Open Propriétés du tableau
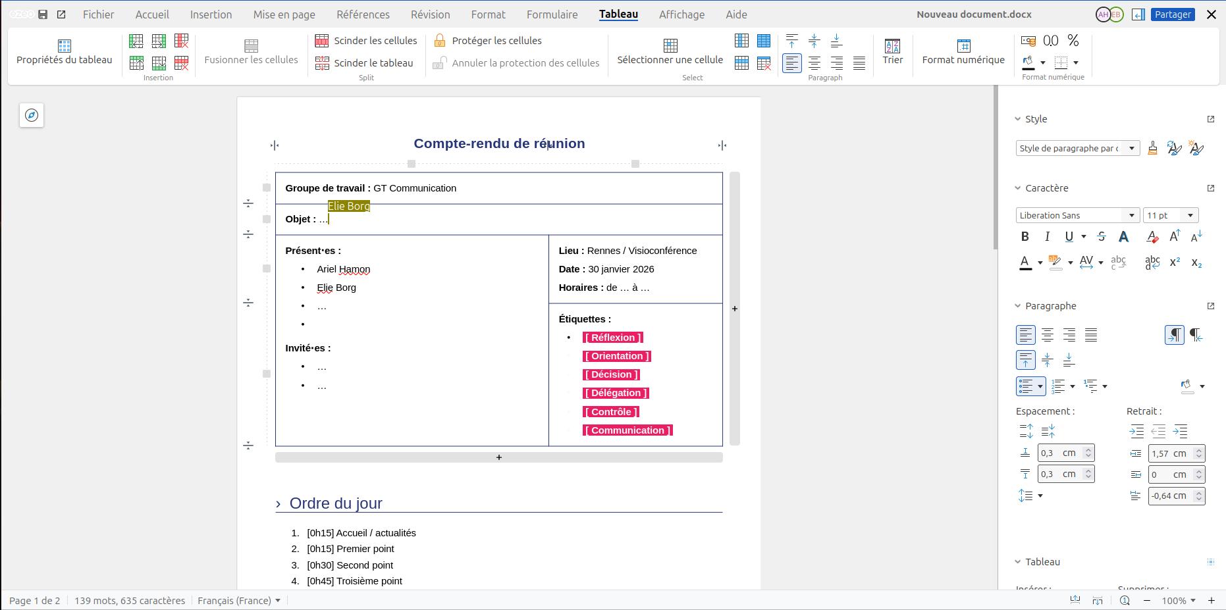This screenshot has height=610, width=1226. click(64, 52)
